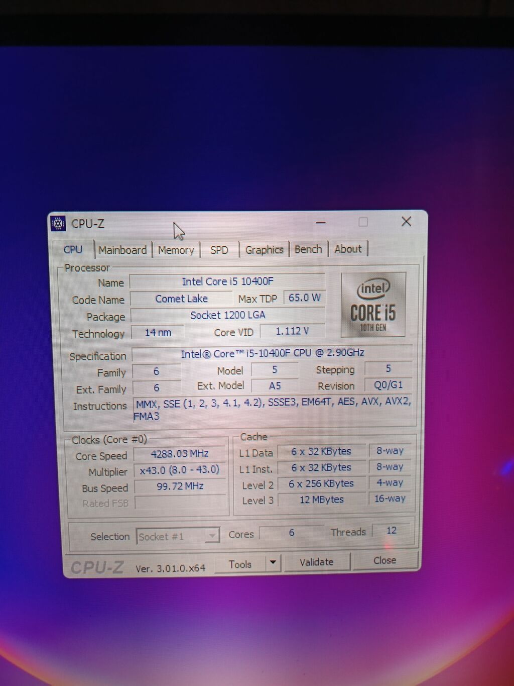Click the Core Speed value 4288.03 MHz
The height and width of the screenshot is (686, 514).
pyautogui.click(x=180, y=454)
